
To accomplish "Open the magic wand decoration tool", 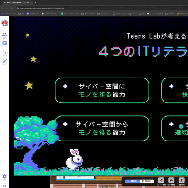I will pyautogui.click(x=5, y=61).
